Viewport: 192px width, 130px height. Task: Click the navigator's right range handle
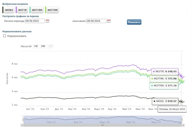pyautogui.click(x=181, y=119)
